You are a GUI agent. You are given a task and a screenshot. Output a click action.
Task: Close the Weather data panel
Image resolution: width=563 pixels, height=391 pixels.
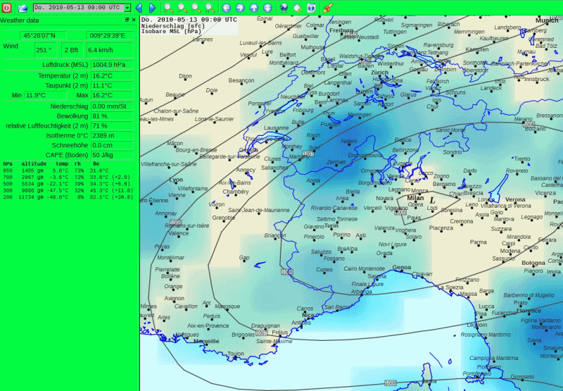(x=134, y=20)
